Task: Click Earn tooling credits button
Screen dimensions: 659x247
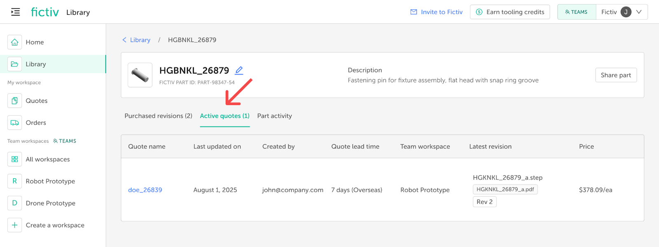Action: click(510, 12)
